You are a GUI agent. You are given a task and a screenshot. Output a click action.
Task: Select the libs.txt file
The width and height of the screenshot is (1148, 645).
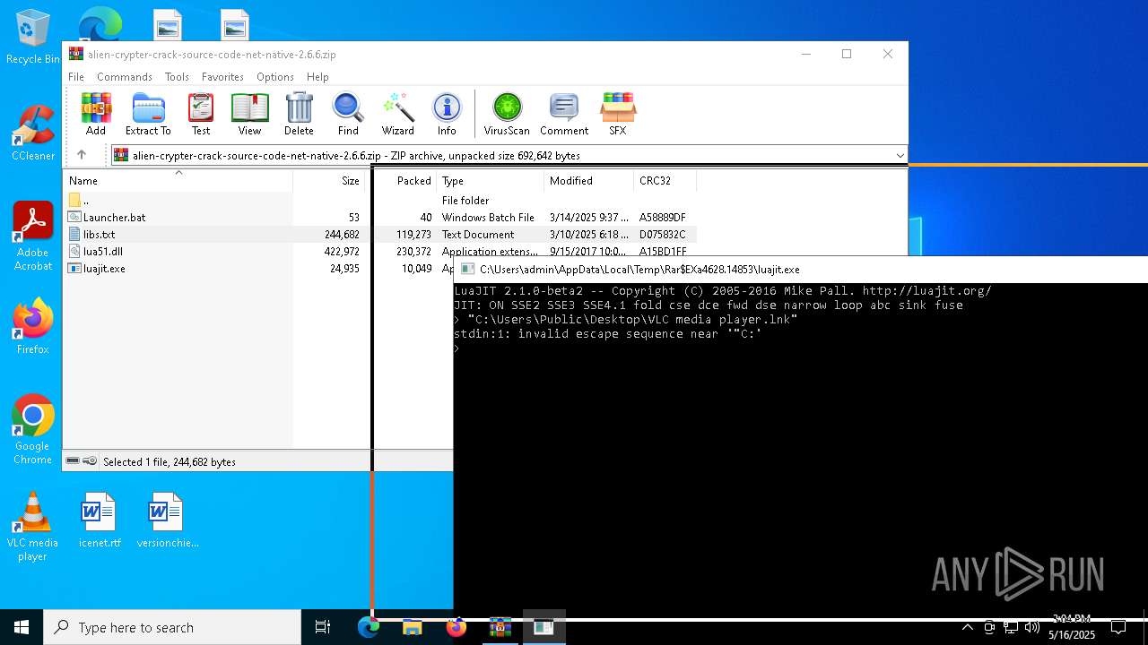click(379, 235)
